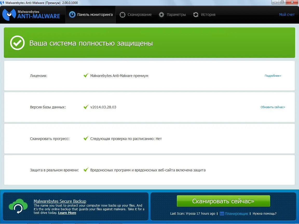
Task: Switch to the Сканирование tab
Action: coord(135,15)
